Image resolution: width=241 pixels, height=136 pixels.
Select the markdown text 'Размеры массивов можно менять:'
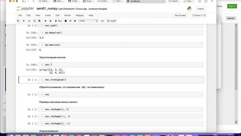[58, 102]
